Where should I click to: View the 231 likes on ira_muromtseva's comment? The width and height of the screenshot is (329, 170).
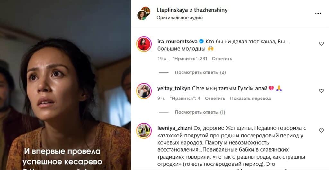[x=190, y=59]
